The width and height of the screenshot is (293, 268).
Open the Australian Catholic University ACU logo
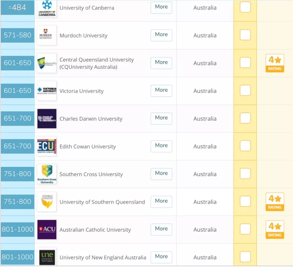point(47,230)
